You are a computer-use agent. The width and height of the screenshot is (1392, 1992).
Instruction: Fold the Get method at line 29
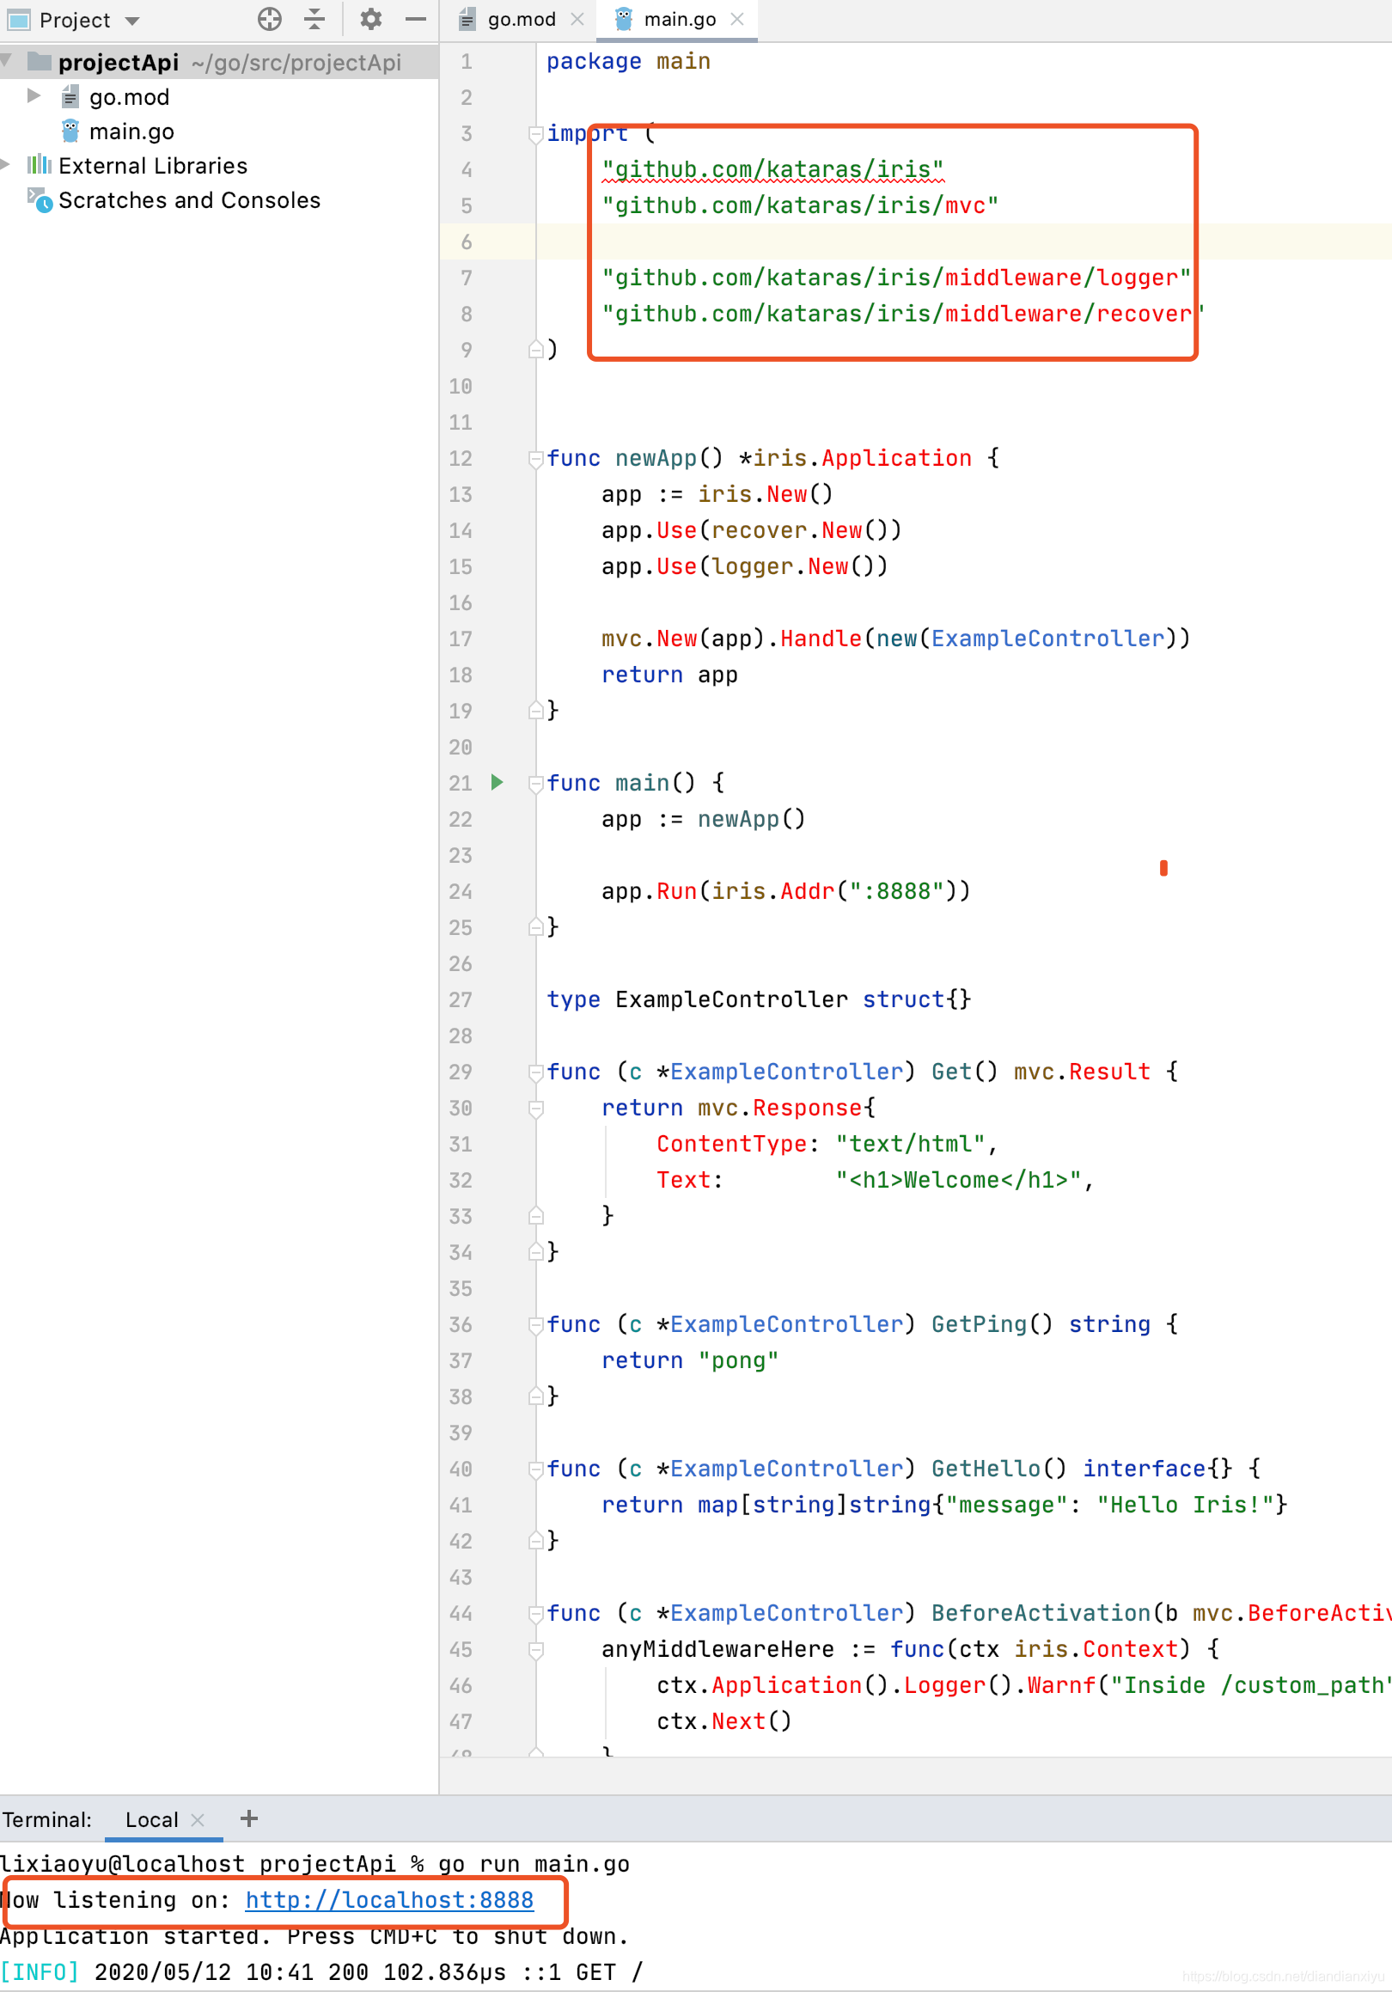pyautogui.click(x=536, y=1072)
